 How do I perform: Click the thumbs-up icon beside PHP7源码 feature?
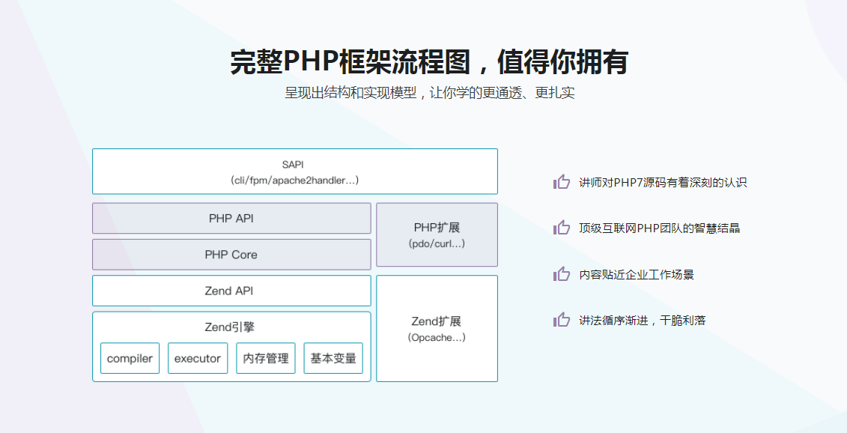pos(562,181)
